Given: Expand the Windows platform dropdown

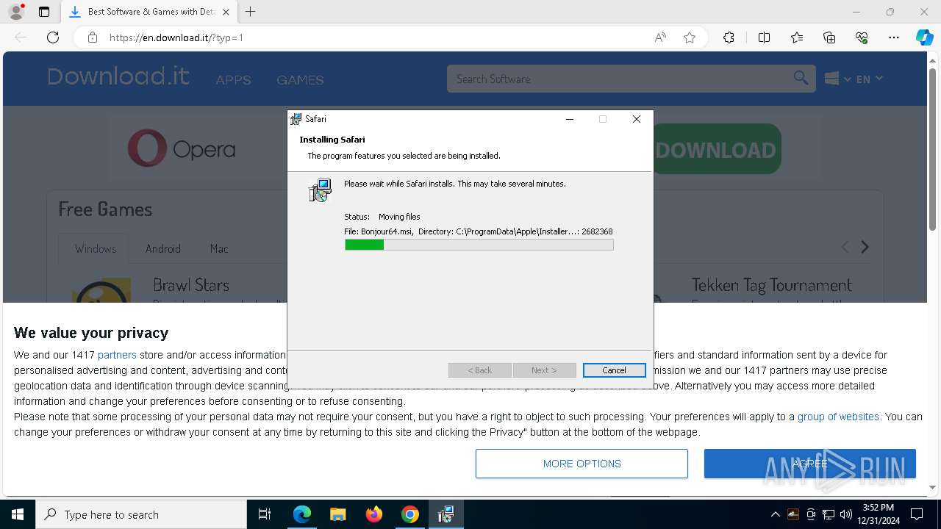Looking at the screenshot, I should [837, 79].
